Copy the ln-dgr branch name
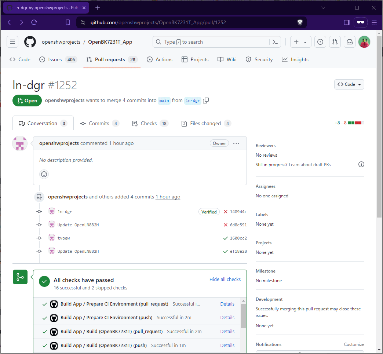Screen dimensions: 383x354 click(x=206, y=101)
